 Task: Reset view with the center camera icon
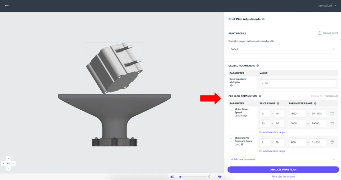pos(8,163)
